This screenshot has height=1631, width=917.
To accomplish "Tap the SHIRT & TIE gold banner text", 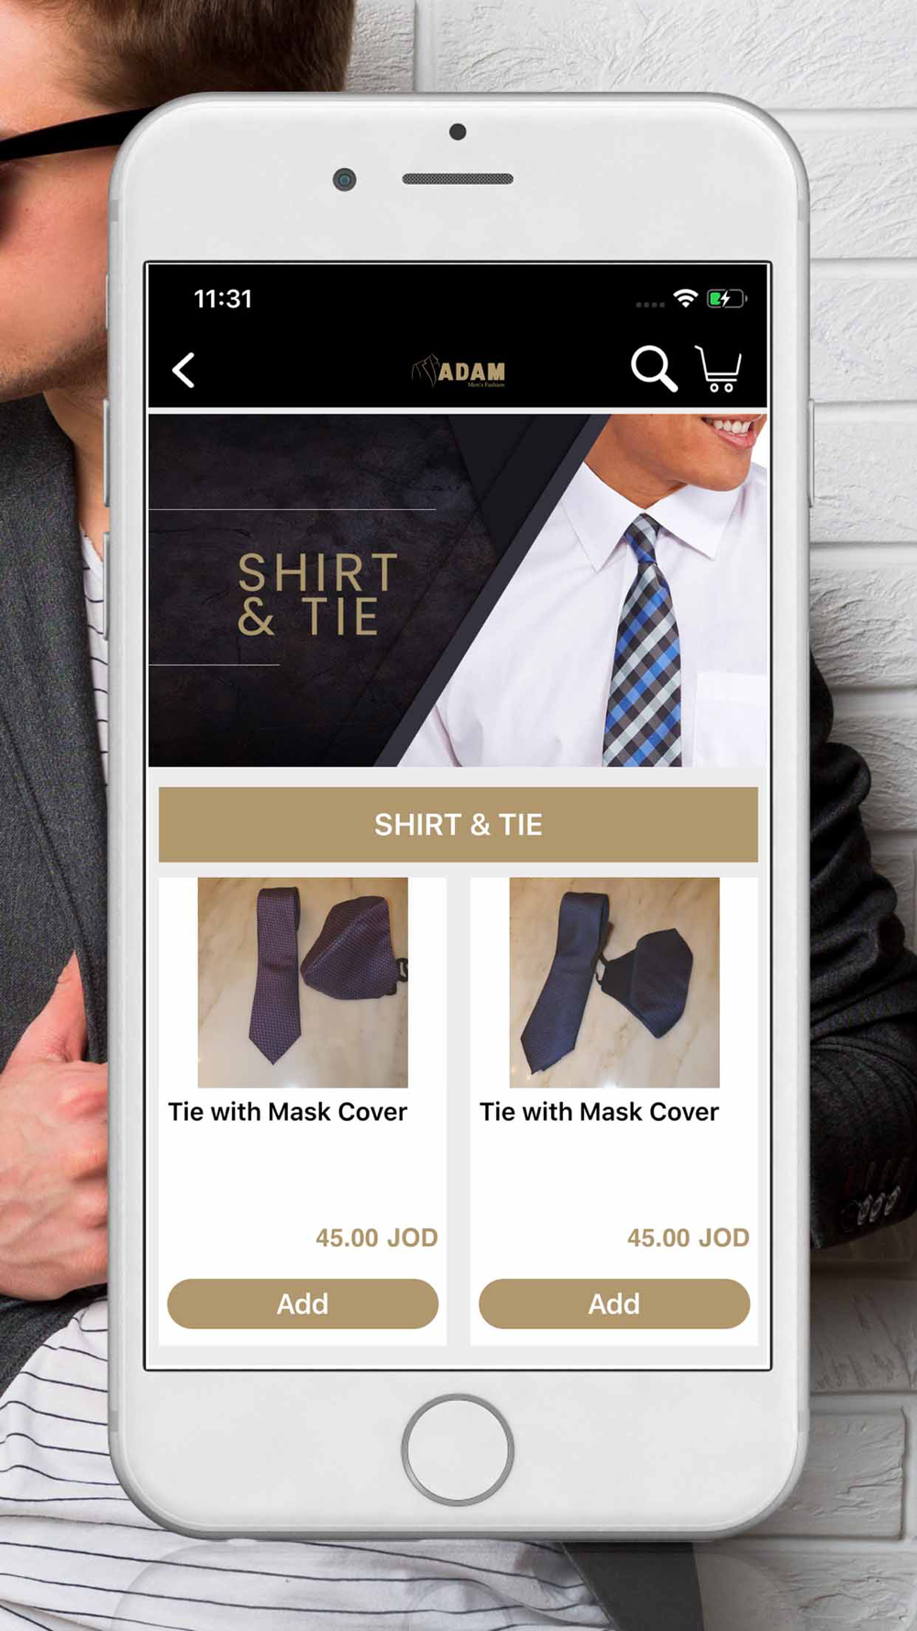I will pyautogui.click(x=317, y=594).
